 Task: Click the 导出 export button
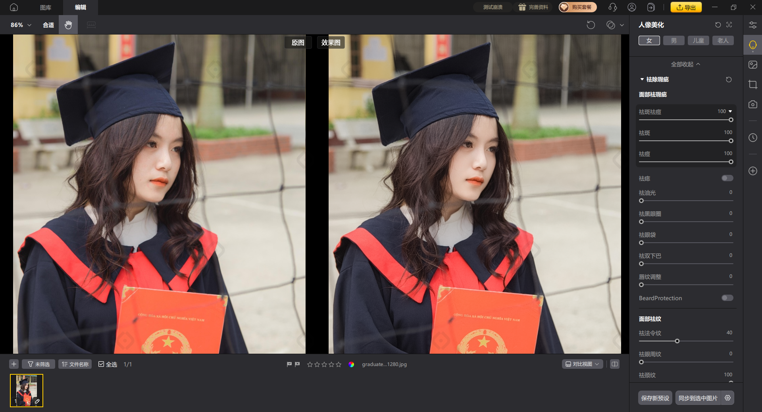(686, 7)
